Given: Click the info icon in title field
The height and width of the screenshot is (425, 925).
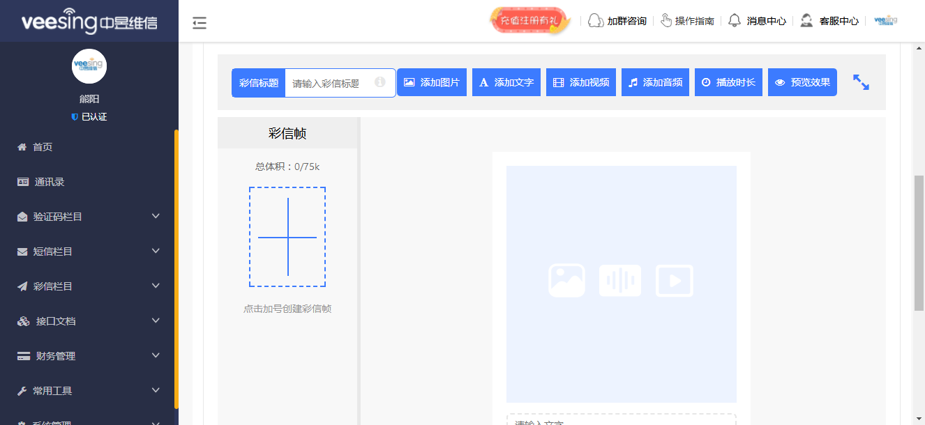Looking at the screenshot, I should pyautogui.click(x=380, y=82).
